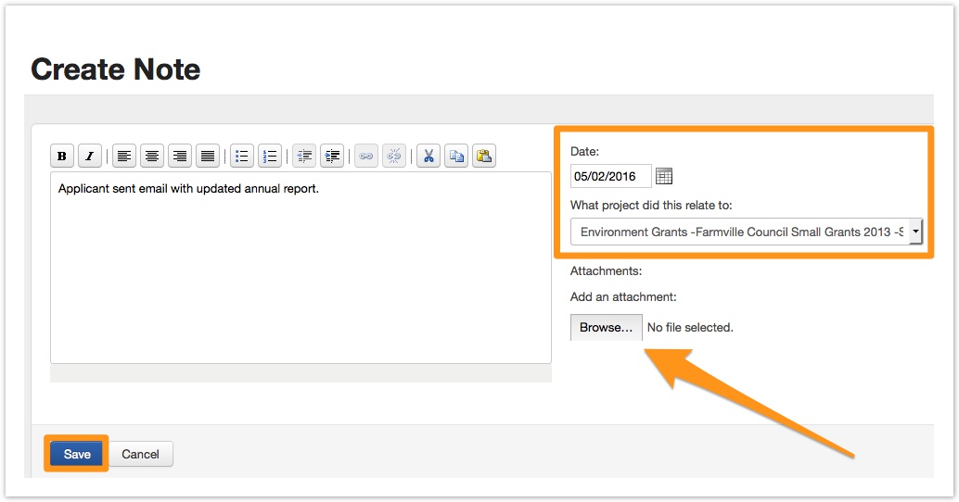Copy selected text using toolbar icon
This screenshot has height=502, width=959.
tap(456, 157)
